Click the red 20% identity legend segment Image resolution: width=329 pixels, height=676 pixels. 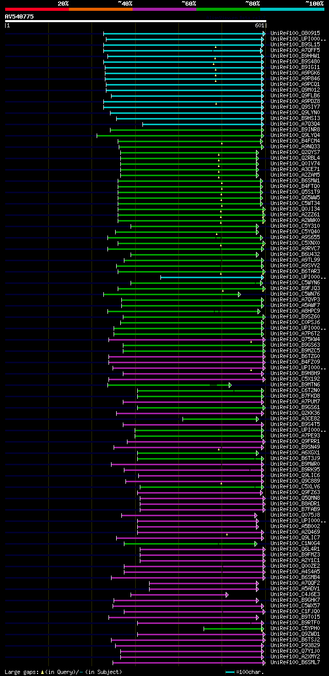(36, 9)
